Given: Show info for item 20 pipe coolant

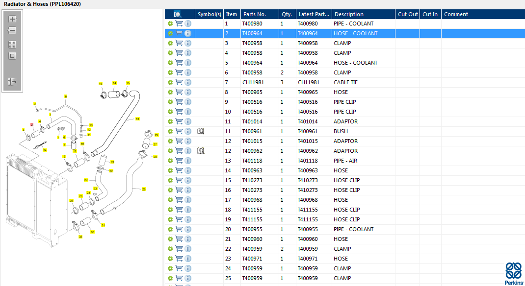Looking at the screenshot, I should point(188,229).
